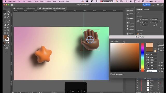
Task: Click the Appearance Fill swatch in Properties
Action: (x=138, y=34)
